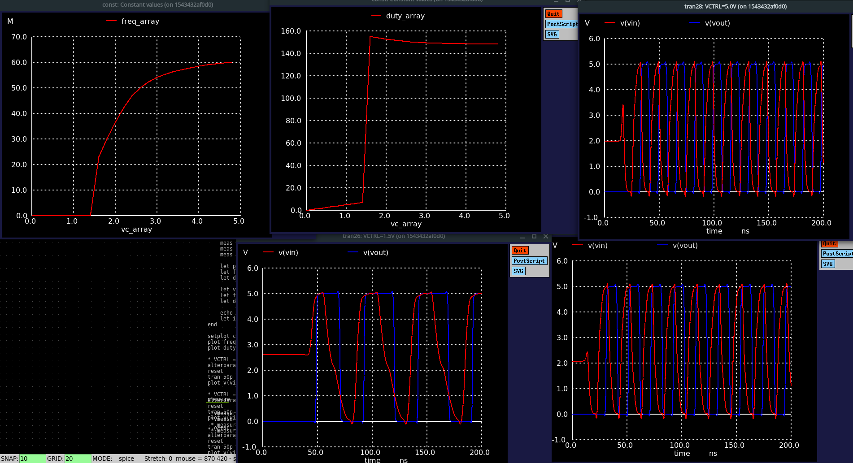Click the tran28: VCTRL=5.0V window title bar
The width and height of the screenshot is (853, 463).
pos(715,6)
